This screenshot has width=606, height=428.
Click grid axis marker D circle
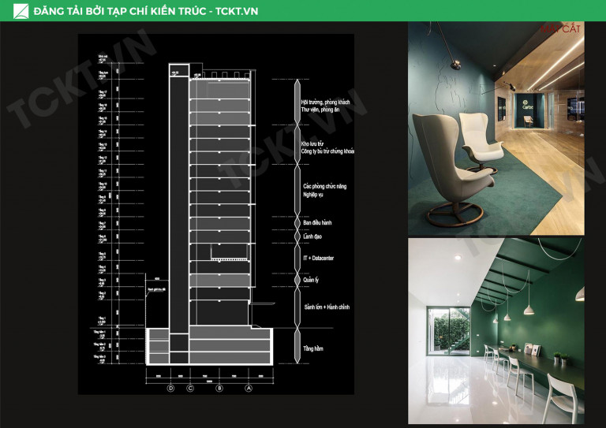tap(170, 388)
